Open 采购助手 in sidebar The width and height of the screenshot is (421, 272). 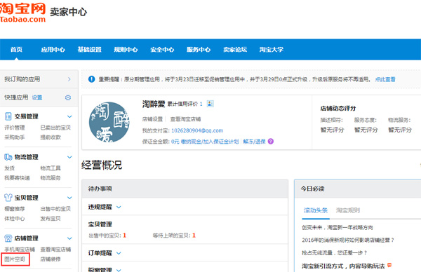15,137
